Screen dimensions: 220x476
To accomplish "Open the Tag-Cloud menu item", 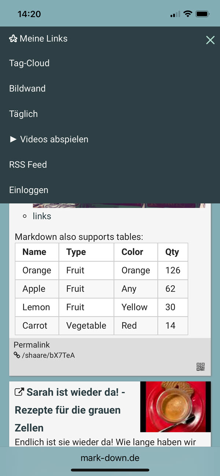I will [x=29, y=63].
